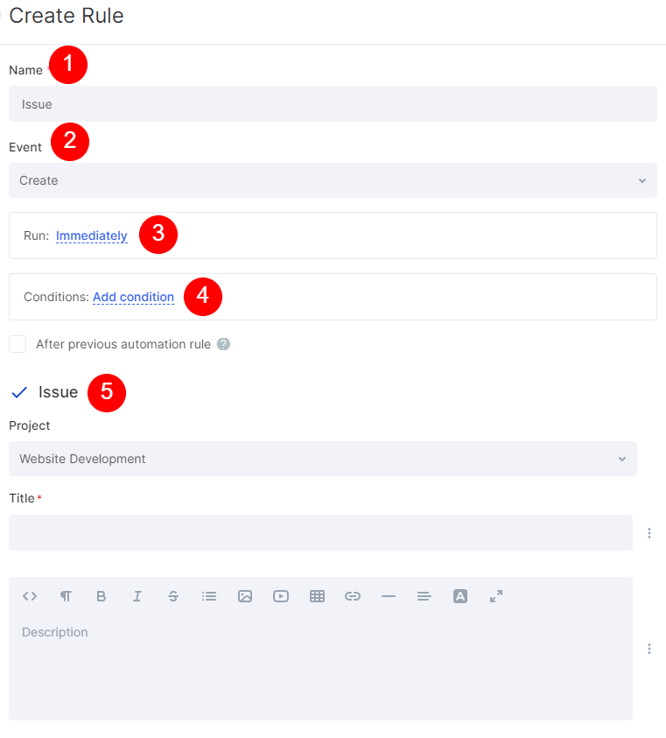Screen dimensions: 666x738
Task: Insert a video into the description
Action: pyautogui.click(x=281, y=596)
